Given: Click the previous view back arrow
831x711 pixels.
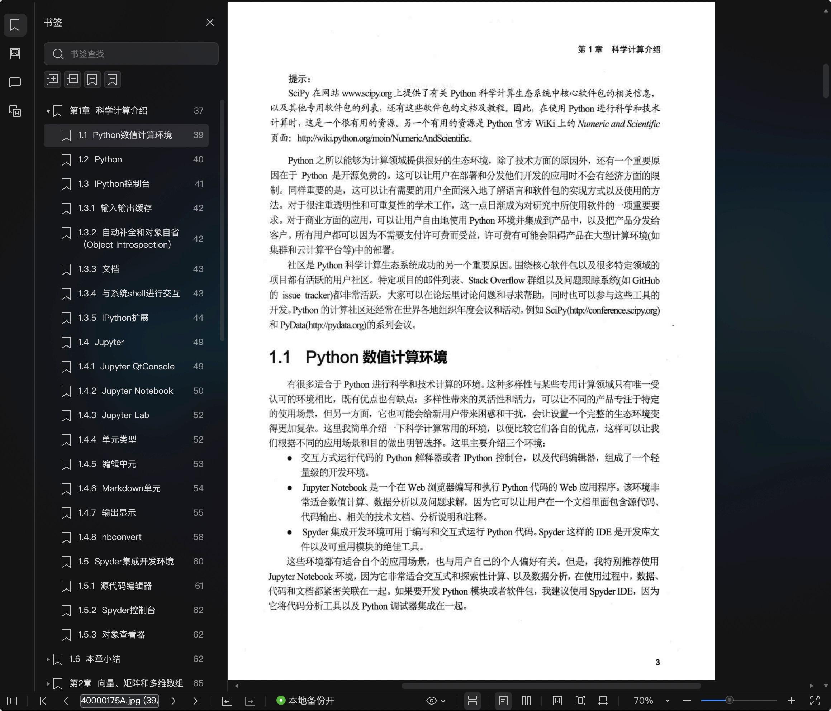Looking at the screenshot, I should pyautogui.click(x=227, y=701).
